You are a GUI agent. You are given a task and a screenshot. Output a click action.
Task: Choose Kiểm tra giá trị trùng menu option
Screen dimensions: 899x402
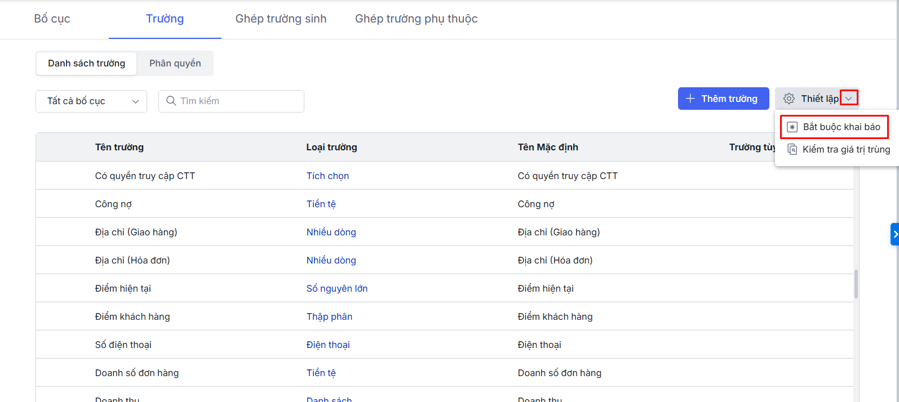click(845, 149)
